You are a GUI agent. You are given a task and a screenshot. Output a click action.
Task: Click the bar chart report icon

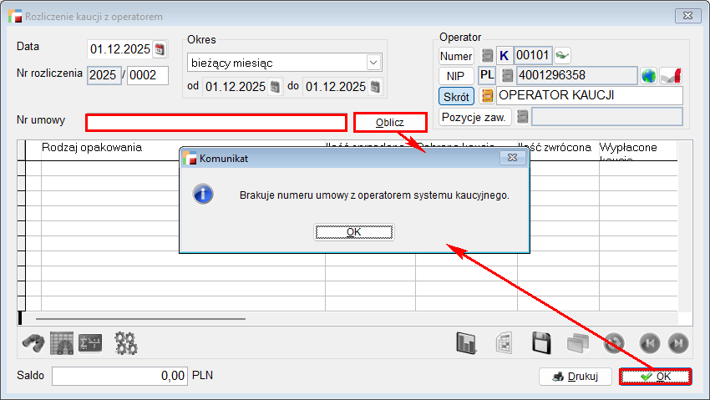point(466,343)
